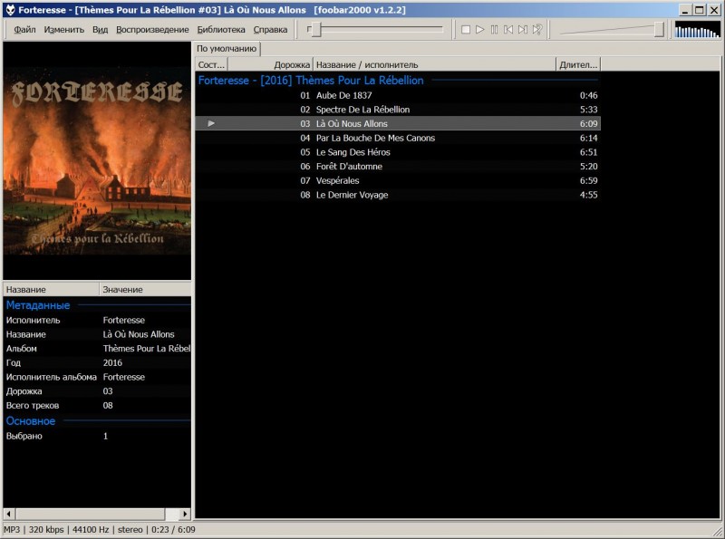Click the seek bar in the toolbar
Viewport: 725px width, 539px height.
tap(375, 30)
